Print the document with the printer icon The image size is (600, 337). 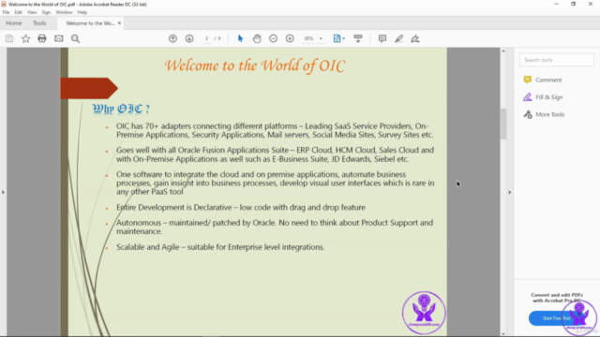[x=42, y=38]
